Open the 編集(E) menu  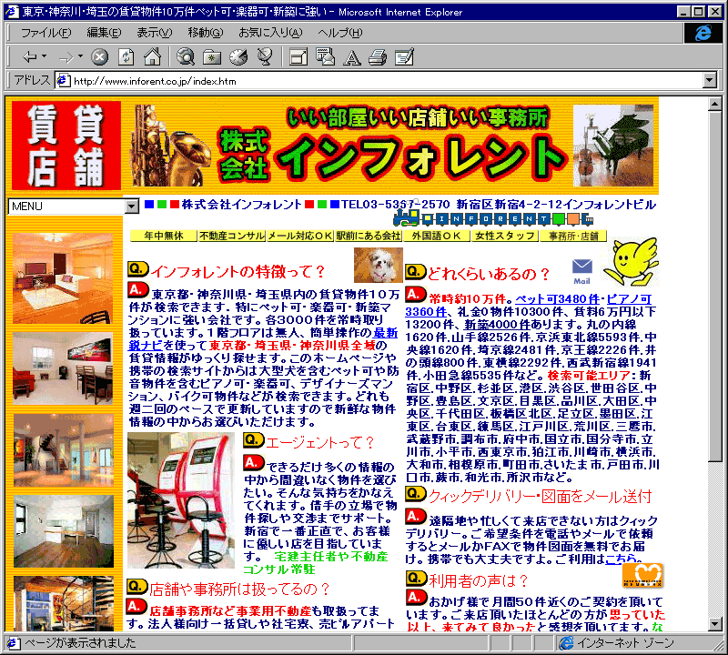pyautogui.click(x=104, y=33)
